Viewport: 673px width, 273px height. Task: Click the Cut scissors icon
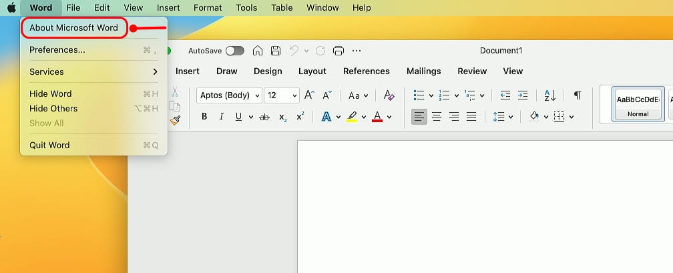pyautogui.click(x=175, y=92)
